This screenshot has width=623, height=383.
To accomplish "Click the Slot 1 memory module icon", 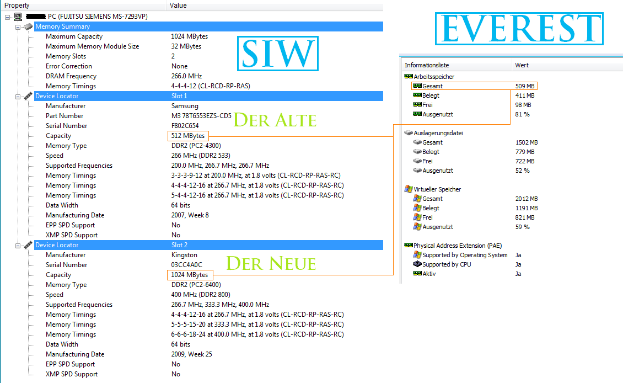I will (x=28, y=96).
